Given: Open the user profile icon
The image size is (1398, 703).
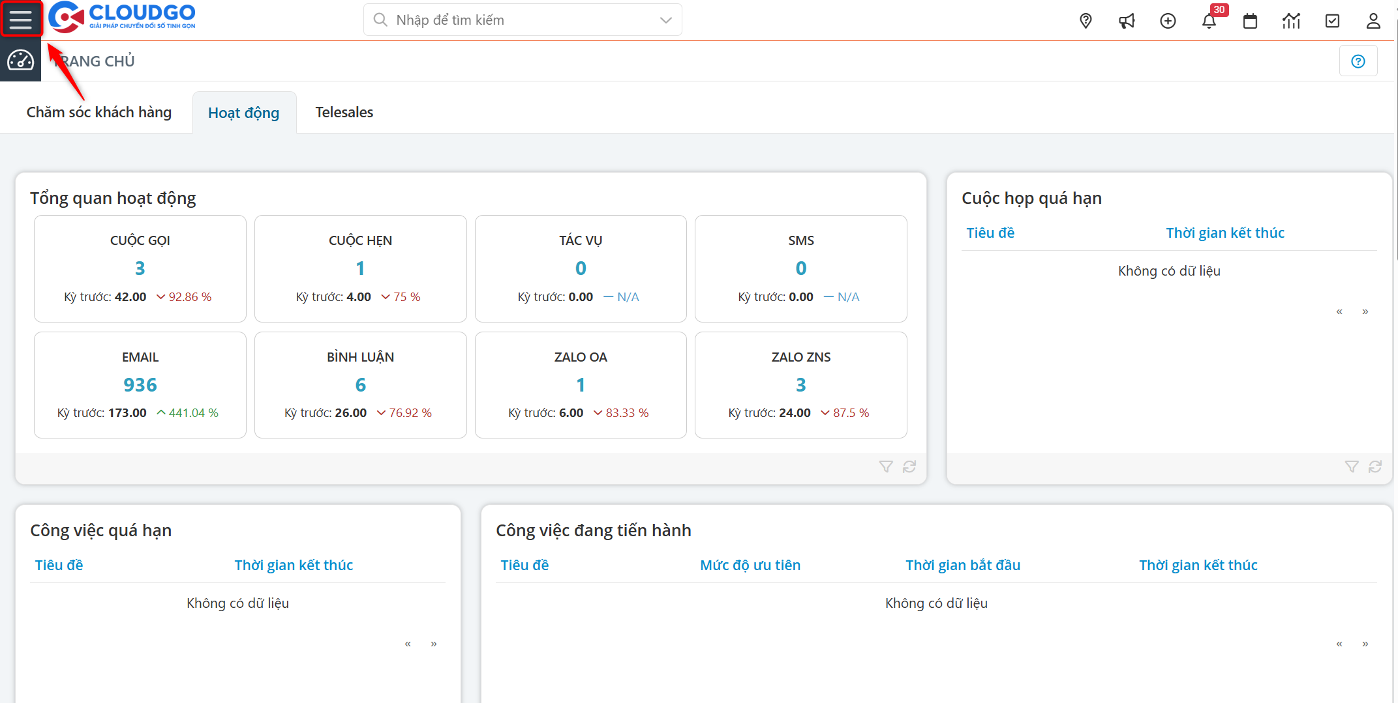Looking at the screenshot, I should pos(1373,21).
